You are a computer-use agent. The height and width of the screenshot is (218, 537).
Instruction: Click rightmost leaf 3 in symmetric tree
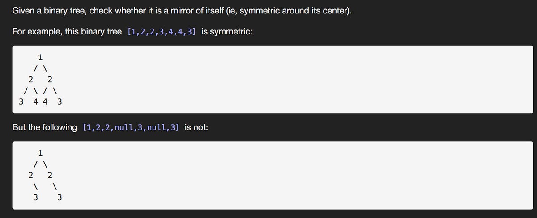pos(60,101)
